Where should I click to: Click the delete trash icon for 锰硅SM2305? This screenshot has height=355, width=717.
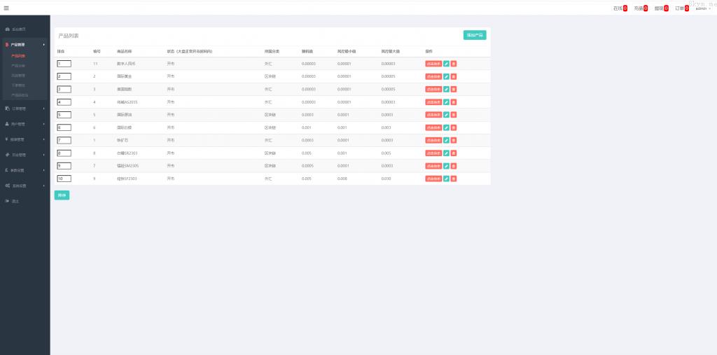(x=454, y=166)
